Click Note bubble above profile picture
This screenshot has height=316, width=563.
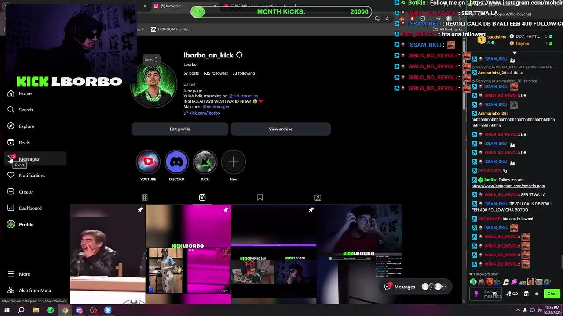coord(150,60)
